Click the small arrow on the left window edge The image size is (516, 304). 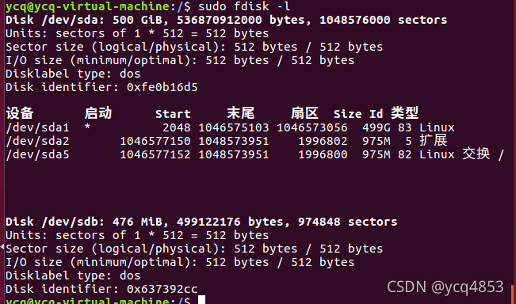[2, 246]
